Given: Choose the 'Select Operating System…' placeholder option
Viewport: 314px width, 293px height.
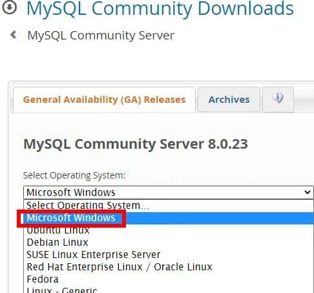Looking at the screenshot, I should pos(169,206).
